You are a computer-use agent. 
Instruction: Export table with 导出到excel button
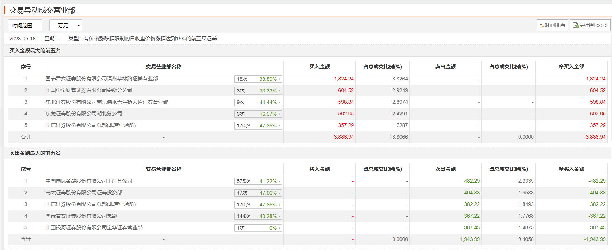tap(590, 25)
